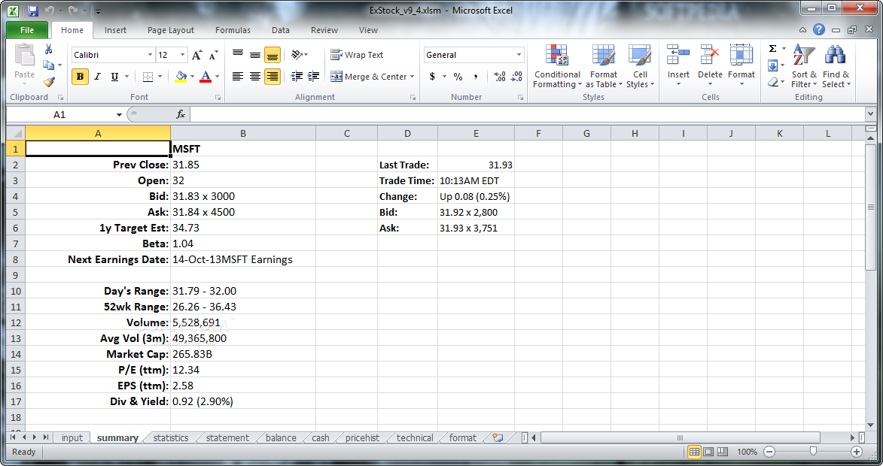Click Delete cells button
The height and width of the screenshot is (466, 883).
pyautogui.click(x=710, y=66)
